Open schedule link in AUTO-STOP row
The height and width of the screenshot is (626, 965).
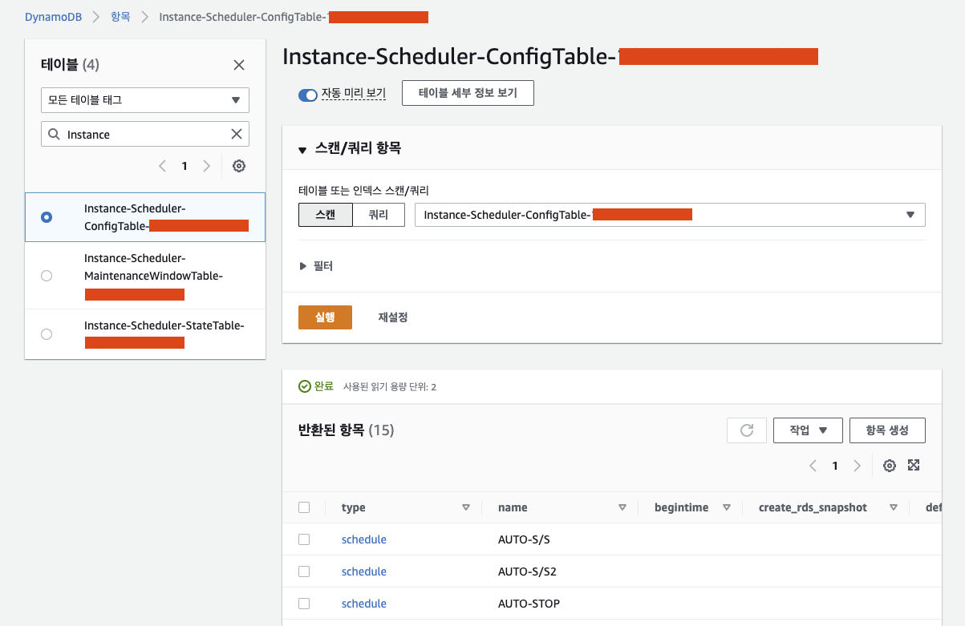(x=364, y=604)
